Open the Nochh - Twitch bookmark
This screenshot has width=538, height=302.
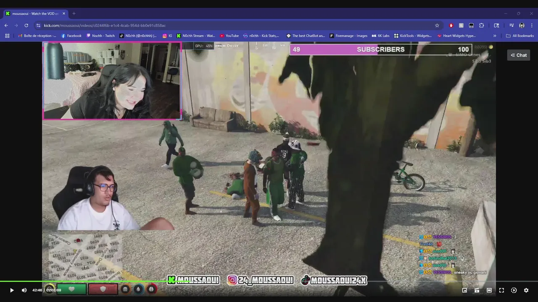point(100,36)
